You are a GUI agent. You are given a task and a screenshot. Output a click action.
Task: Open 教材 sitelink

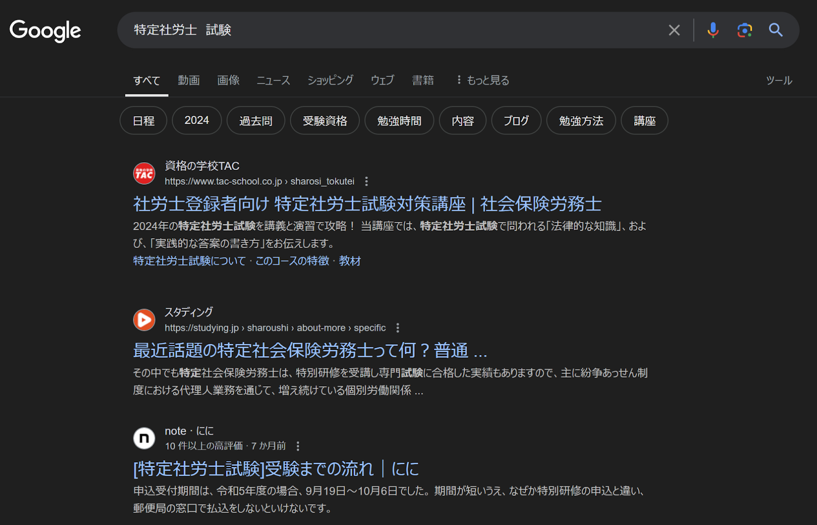point(350,261)
